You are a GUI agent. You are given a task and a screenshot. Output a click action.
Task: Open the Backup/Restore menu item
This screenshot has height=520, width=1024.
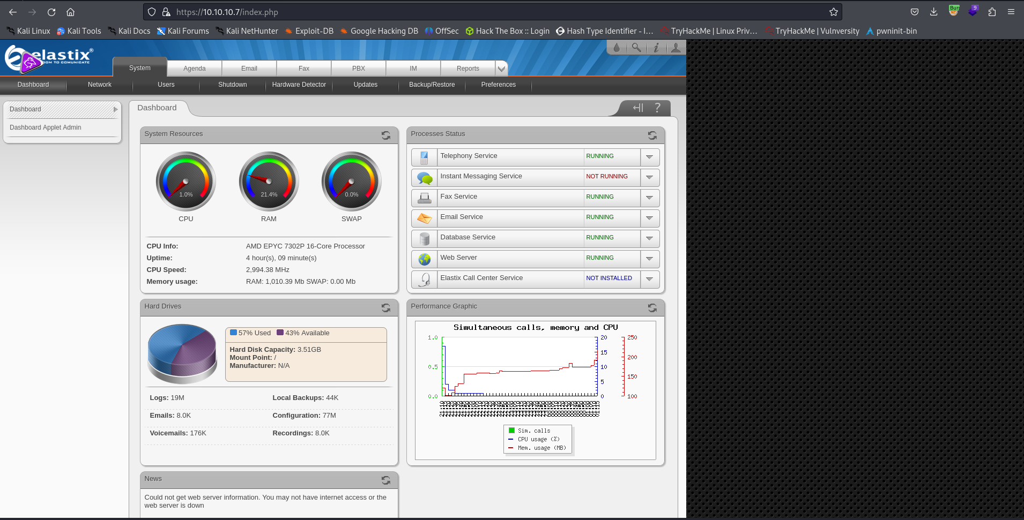click(x=432, y=85)
